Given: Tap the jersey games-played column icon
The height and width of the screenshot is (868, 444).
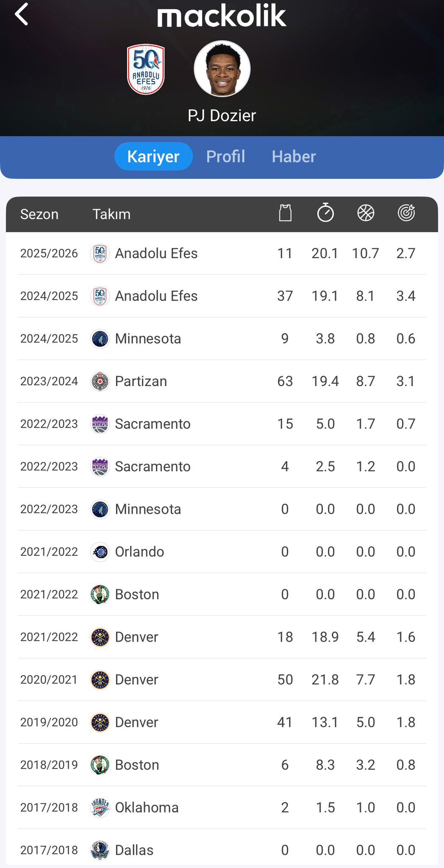Looking at the screenshot, I should coord(285,213).
